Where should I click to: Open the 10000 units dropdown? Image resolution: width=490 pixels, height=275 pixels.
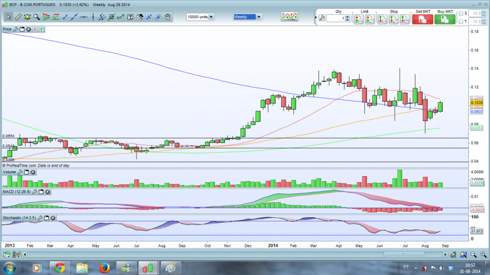(200, 17)
